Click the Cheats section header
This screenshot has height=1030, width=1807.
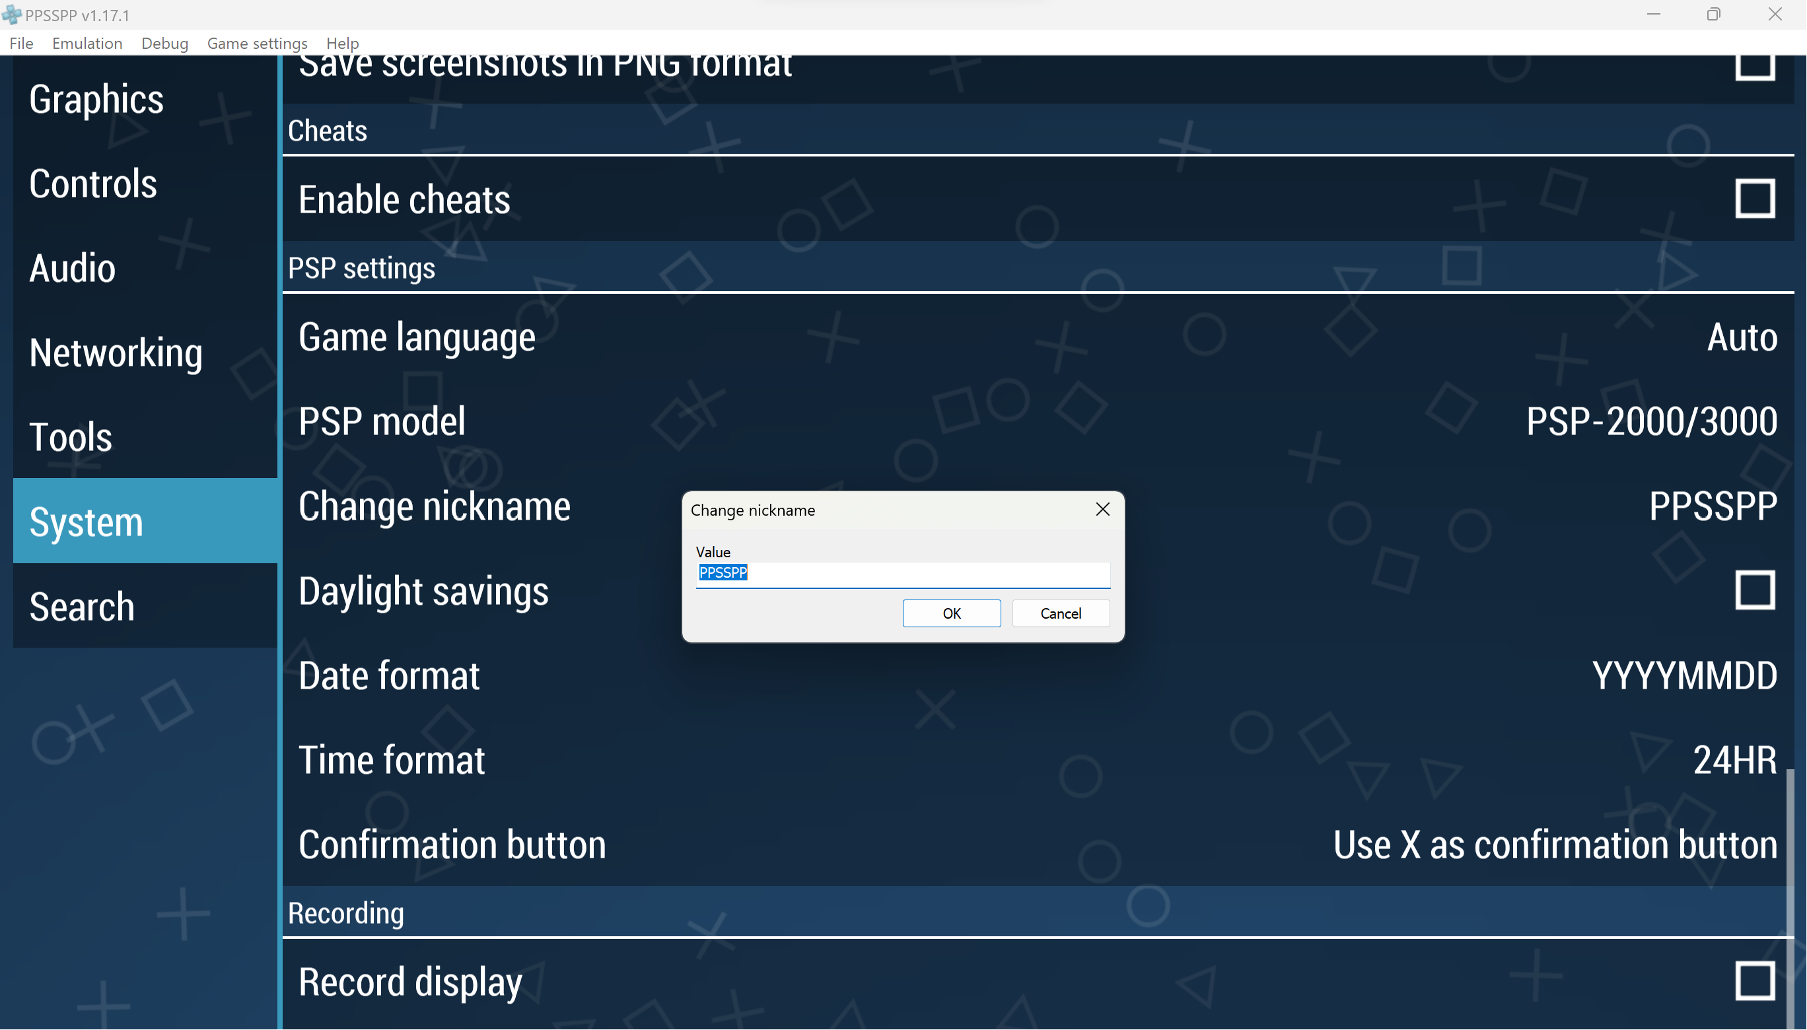click(328, 131)
